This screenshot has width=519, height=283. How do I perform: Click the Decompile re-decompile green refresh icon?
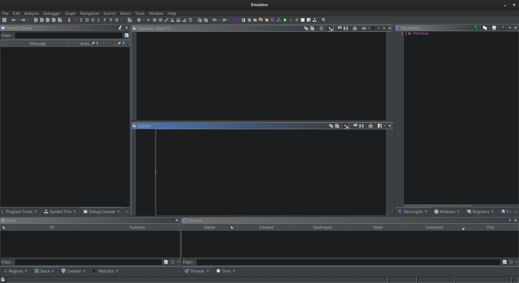[476, 28]
